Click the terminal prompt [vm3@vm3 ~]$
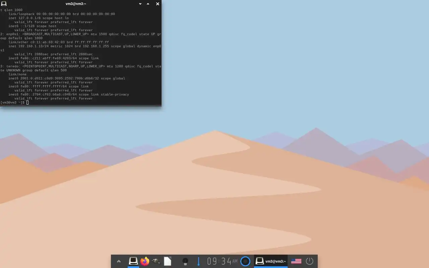The height and width of the screenshot is (268, 429). pos(12,103)
